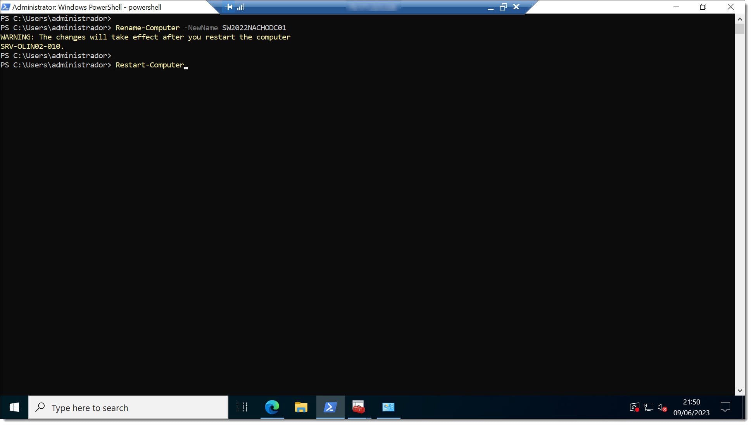Click the Windows Start button
Viewport: 751px width, 425px height.
(14, 408)
